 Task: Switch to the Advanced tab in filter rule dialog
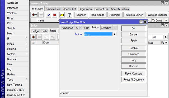tap(67, 28)
